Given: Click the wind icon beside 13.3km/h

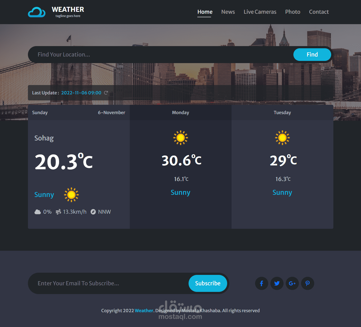Looking at the screenshot, I should (58, 212).
